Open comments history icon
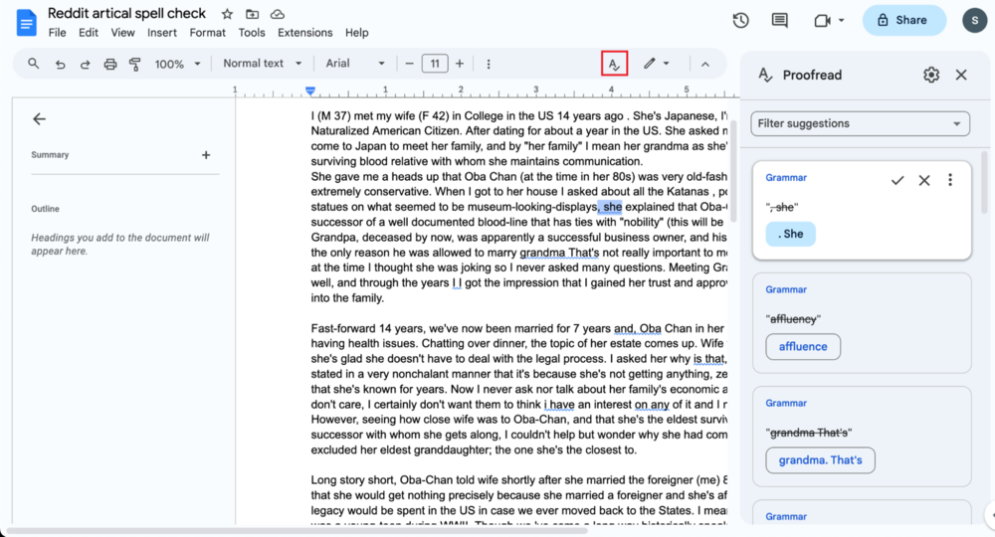This screenshot has height=537, width=995. tap(779, 20)
